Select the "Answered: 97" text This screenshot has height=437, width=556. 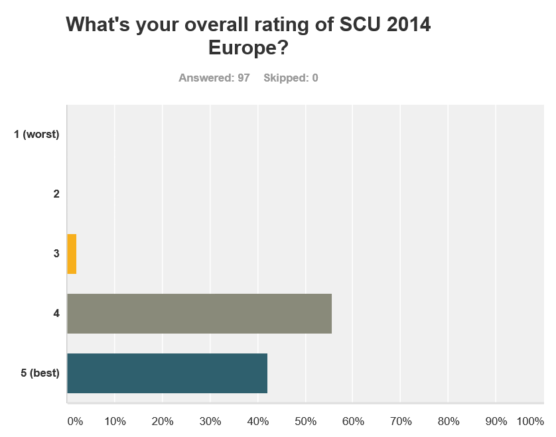pos(214,78)
